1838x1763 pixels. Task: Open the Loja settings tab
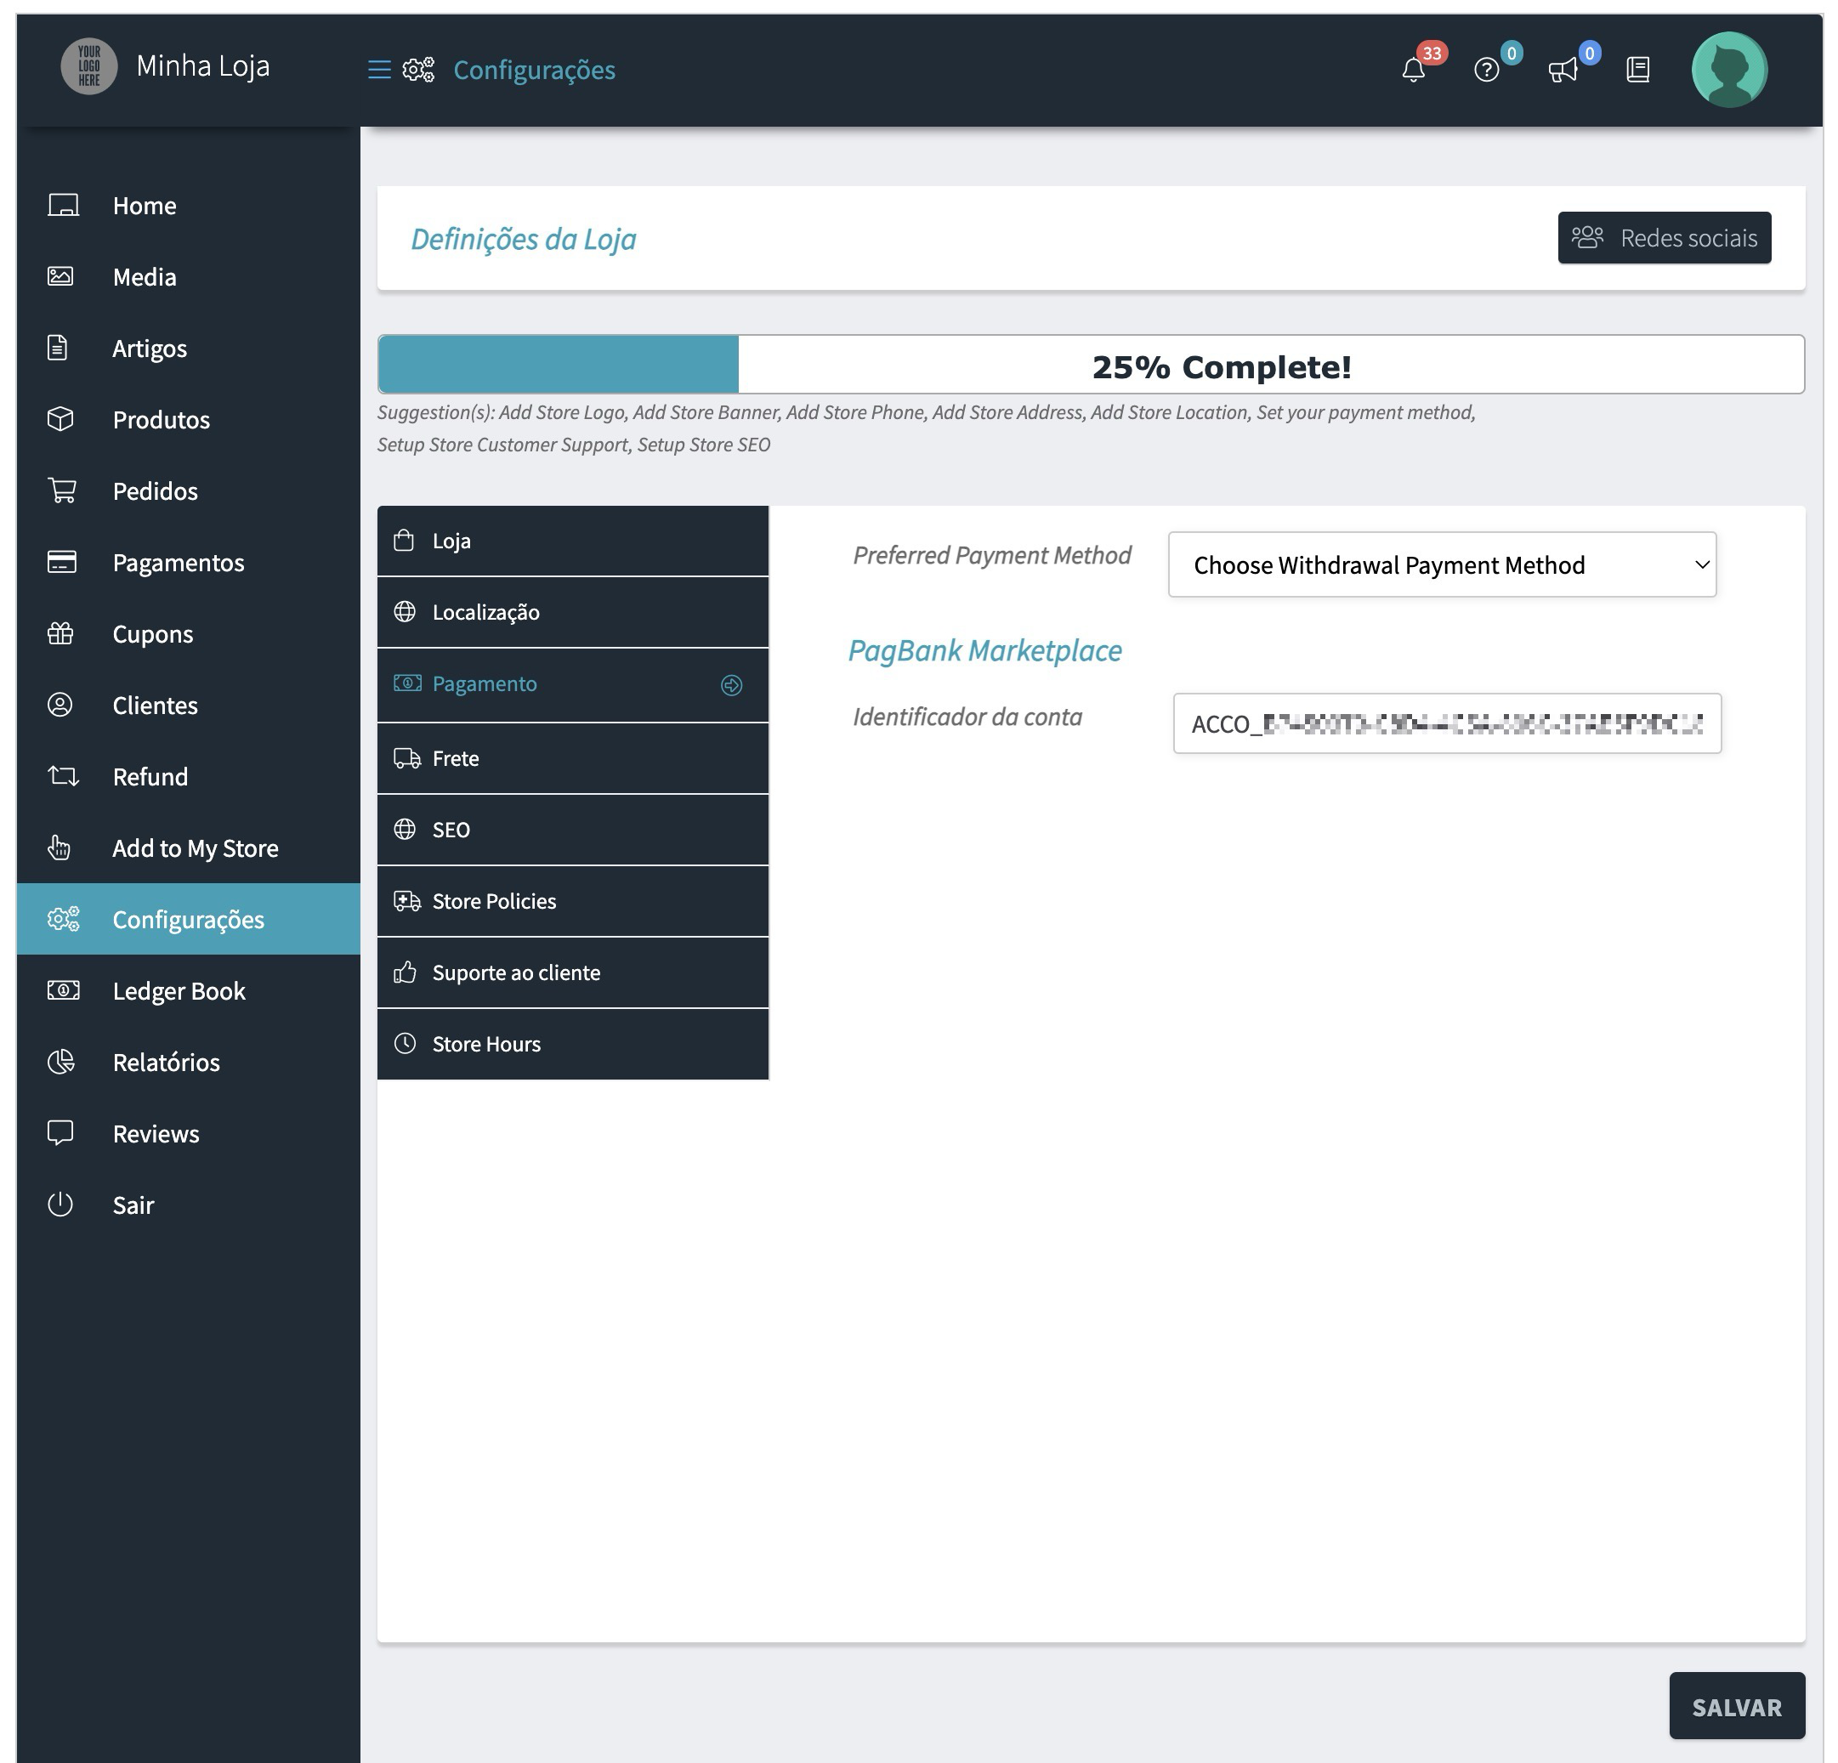pos(573,541)
